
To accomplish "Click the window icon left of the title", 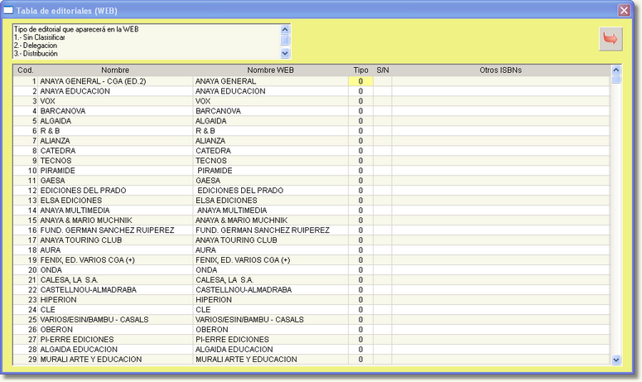I will coord(8,10).
